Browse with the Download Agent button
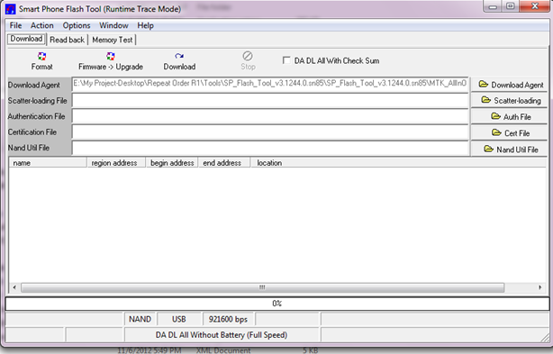553x354 pixels. click(x=509, y=85)
